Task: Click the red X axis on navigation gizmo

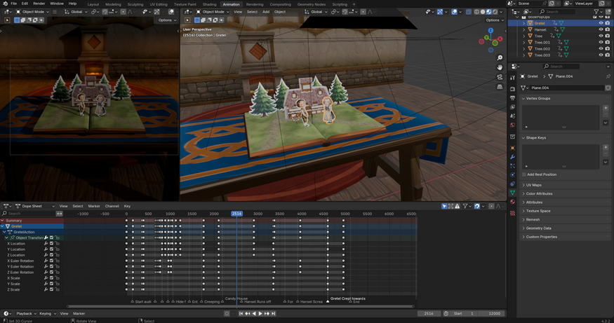Action: 500,38
